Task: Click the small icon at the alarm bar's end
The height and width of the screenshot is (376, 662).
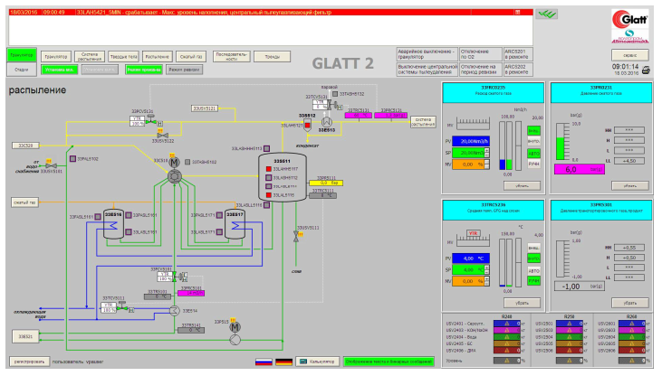Action: tap(517, 13)
